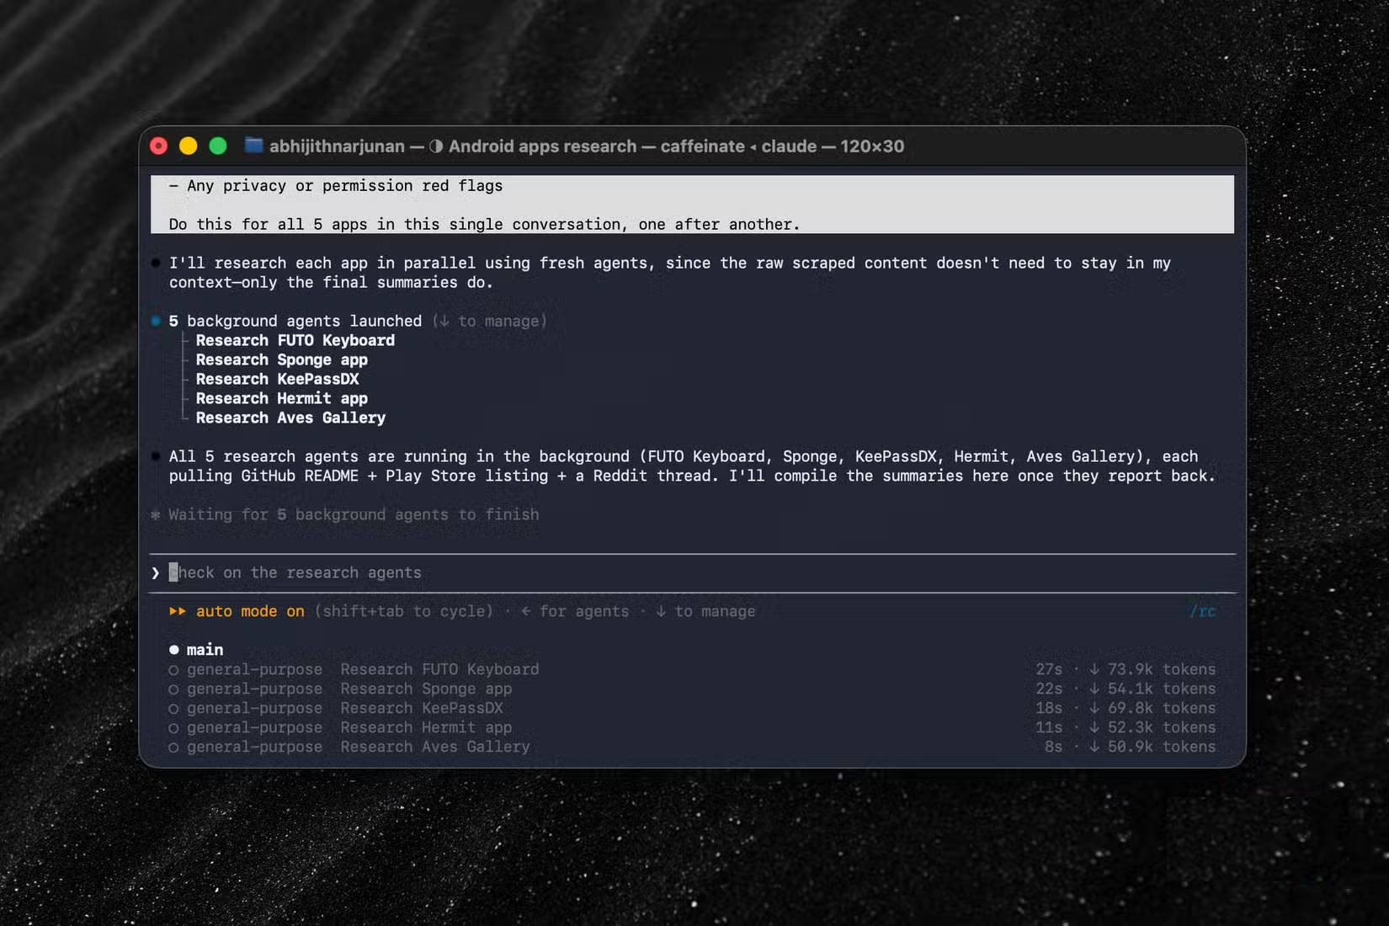Zoom the terminal with the green button
The width and height of the screenshot is (1389, 926).
(x=218, y=146)
